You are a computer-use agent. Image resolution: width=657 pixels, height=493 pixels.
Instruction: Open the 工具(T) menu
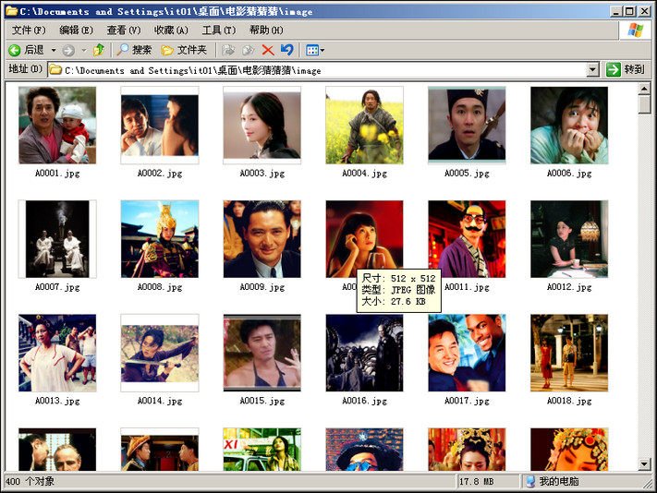coord(219,30)
